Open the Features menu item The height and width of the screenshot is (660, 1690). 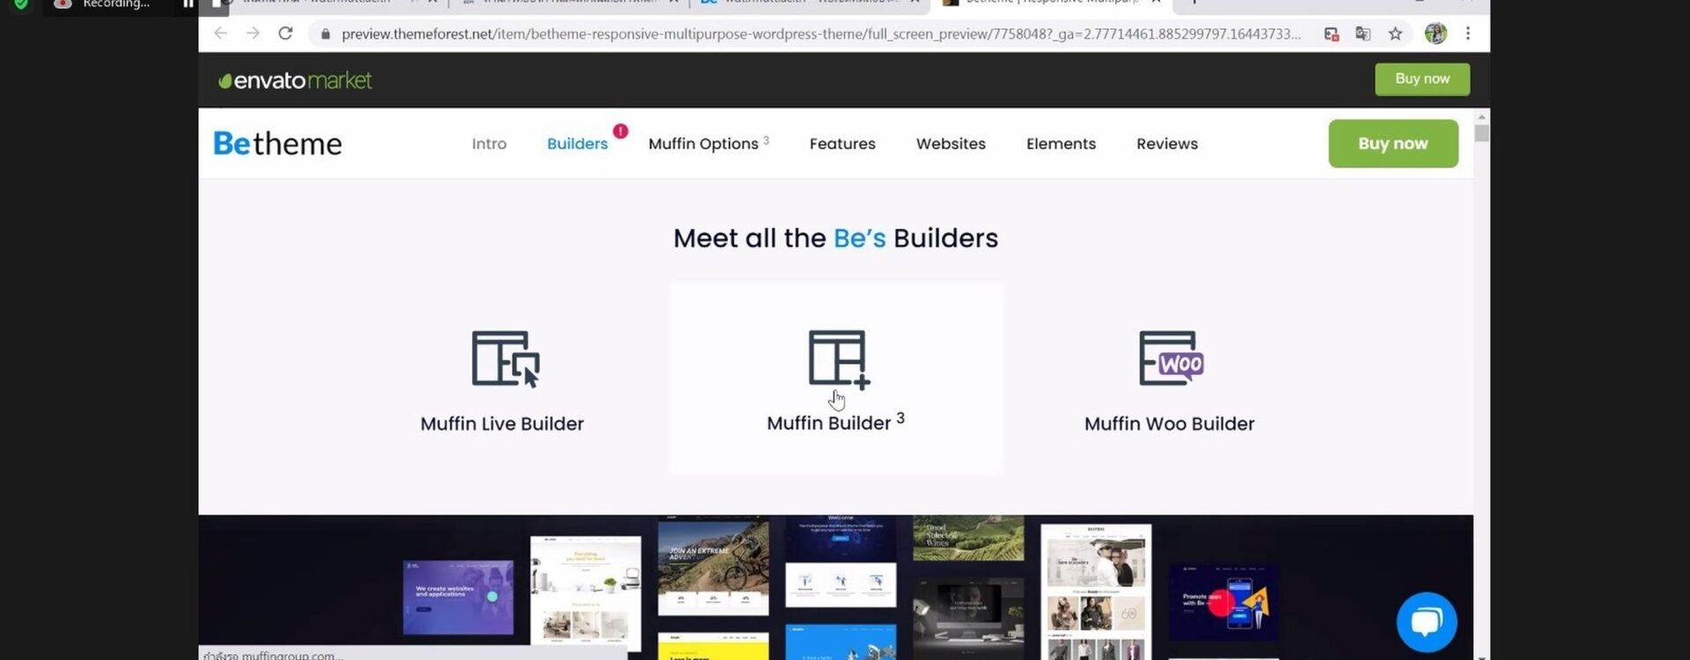click(x=842, y=143)
